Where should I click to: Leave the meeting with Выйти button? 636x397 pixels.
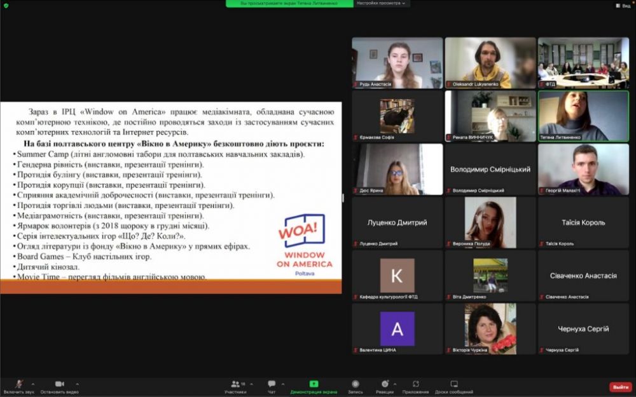[620, 387]
